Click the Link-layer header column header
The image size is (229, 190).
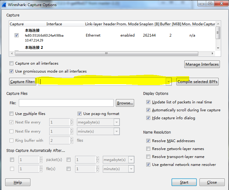100,24
